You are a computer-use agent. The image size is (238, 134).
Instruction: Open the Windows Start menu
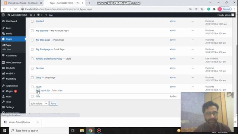[4, 131]
